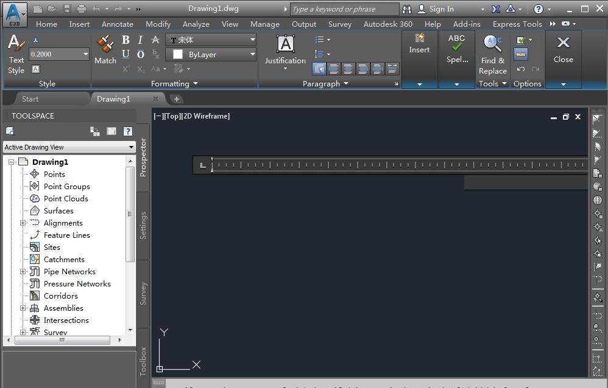The width and height of the screenshot is (608, 388).
Task: Toggle Underline formatting
Action: point(125,54)
